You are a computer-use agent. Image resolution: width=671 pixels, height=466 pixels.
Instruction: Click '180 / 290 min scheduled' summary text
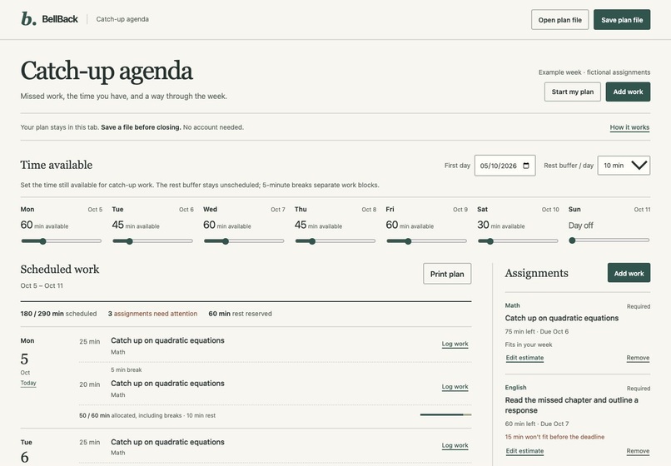point(58,314)
